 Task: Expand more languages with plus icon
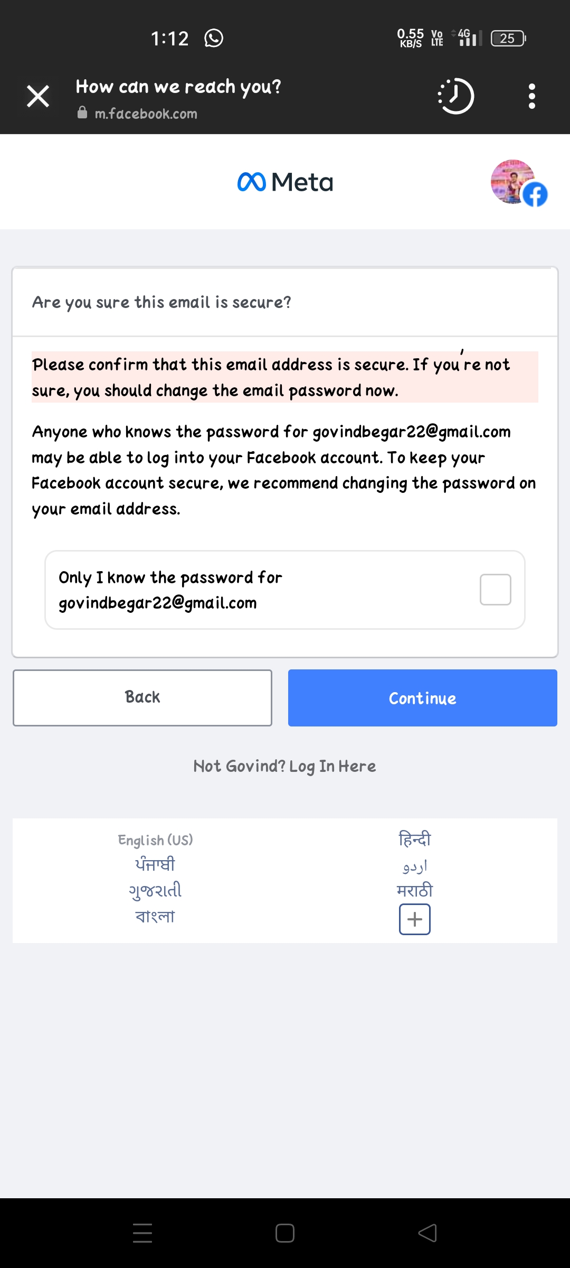(x=415, y=919)
